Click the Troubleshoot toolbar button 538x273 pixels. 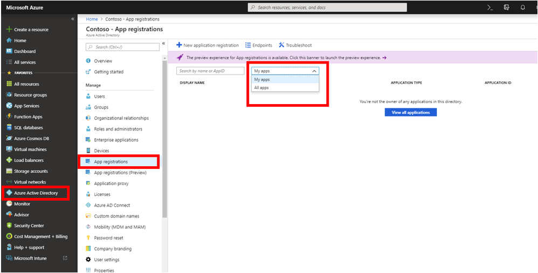(x=295, y=45)
